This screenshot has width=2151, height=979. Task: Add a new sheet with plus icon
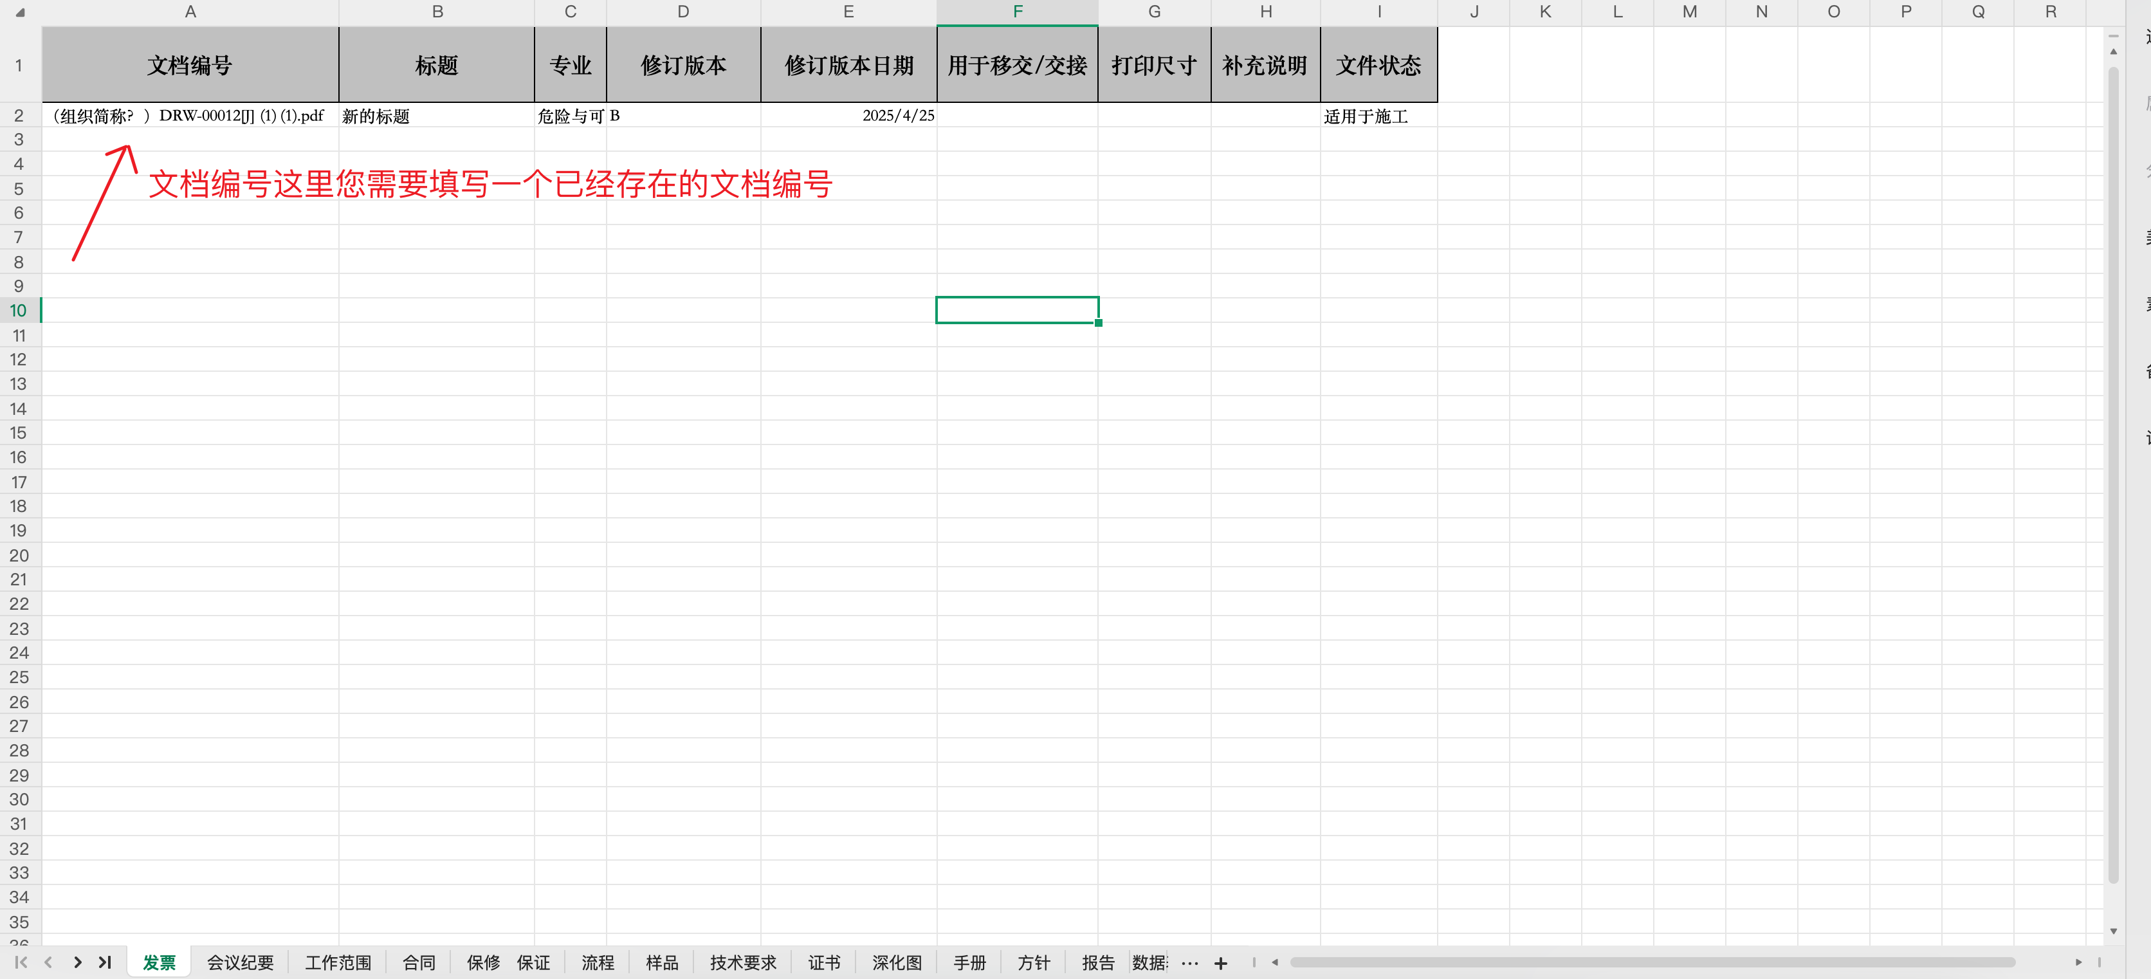click(x=1220, y=963)
